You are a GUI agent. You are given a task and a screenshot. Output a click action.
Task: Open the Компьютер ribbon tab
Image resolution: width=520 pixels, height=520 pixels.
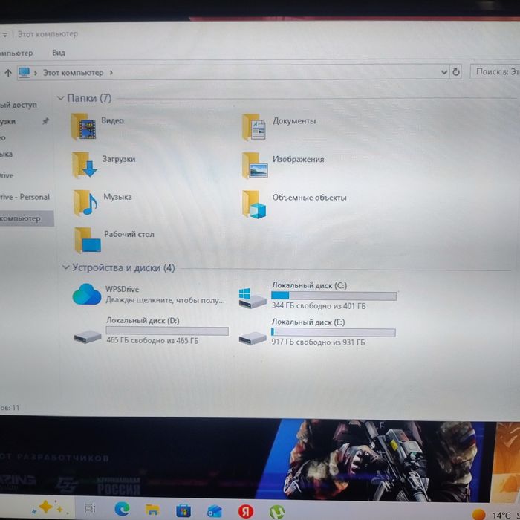[16, 53]
